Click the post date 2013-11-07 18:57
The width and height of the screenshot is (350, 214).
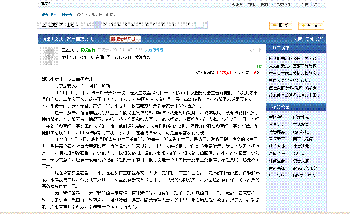click(127, 50)
